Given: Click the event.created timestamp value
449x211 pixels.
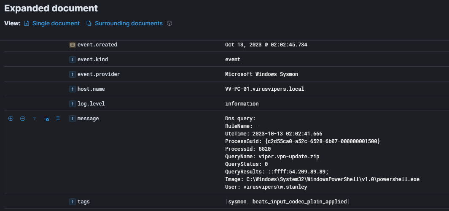Looking at the screenshot, I should [x=266, y=45].
